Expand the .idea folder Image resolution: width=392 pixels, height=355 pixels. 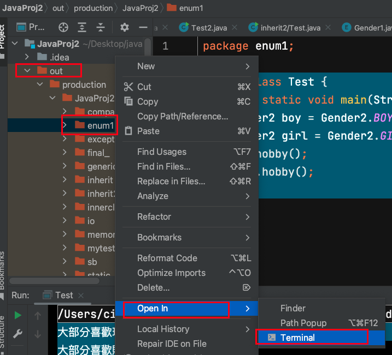coord(27,57)
